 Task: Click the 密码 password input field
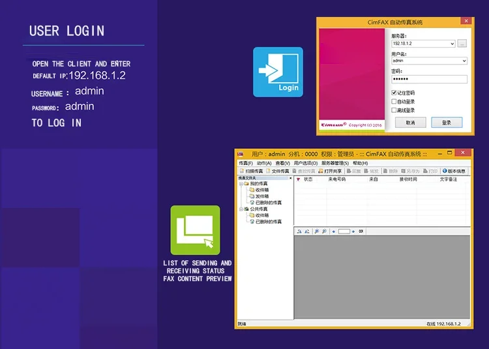pyautogui.click(x=429, y=79)
